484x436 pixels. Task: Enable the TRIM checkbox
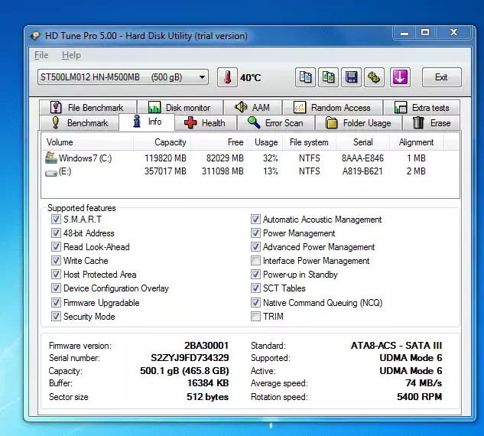pos(255,316)
